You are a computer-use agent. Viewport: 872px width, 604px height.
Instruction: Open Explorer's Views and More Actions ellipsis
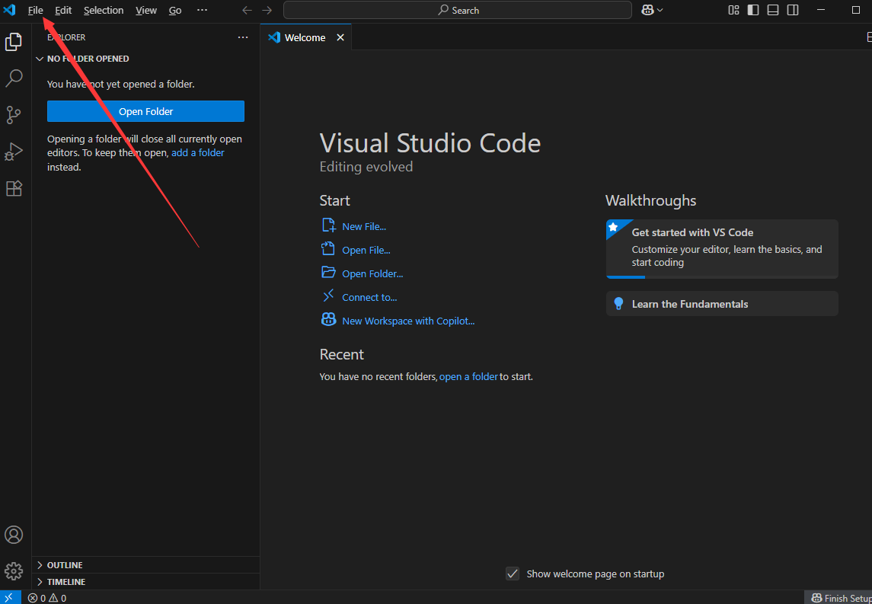point(243,37)
